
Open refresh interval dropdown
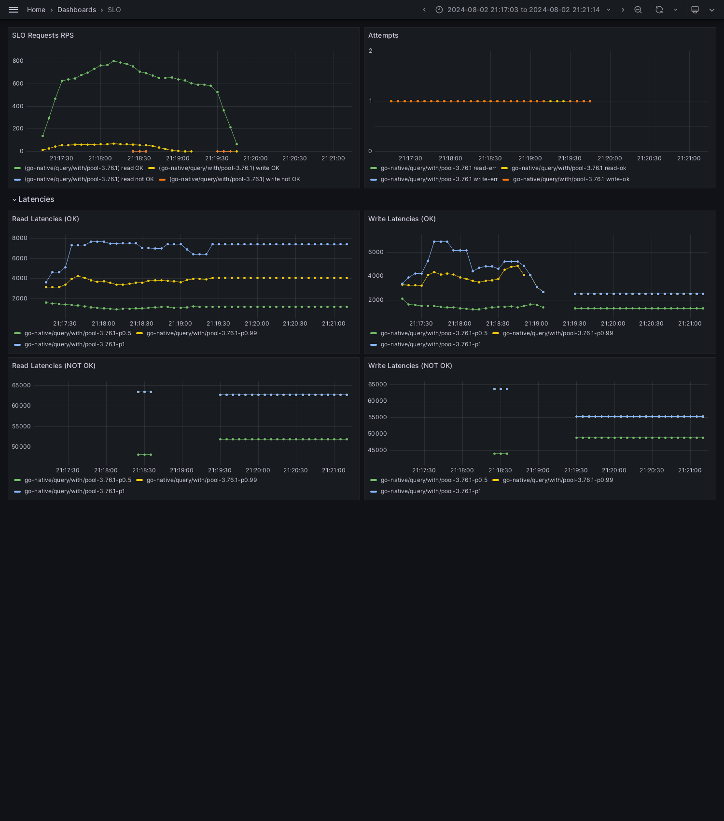pyautogui.click(x=676, y=10)
